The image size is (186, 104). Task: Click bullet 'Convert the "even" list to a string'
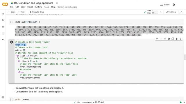coord(40,88)
